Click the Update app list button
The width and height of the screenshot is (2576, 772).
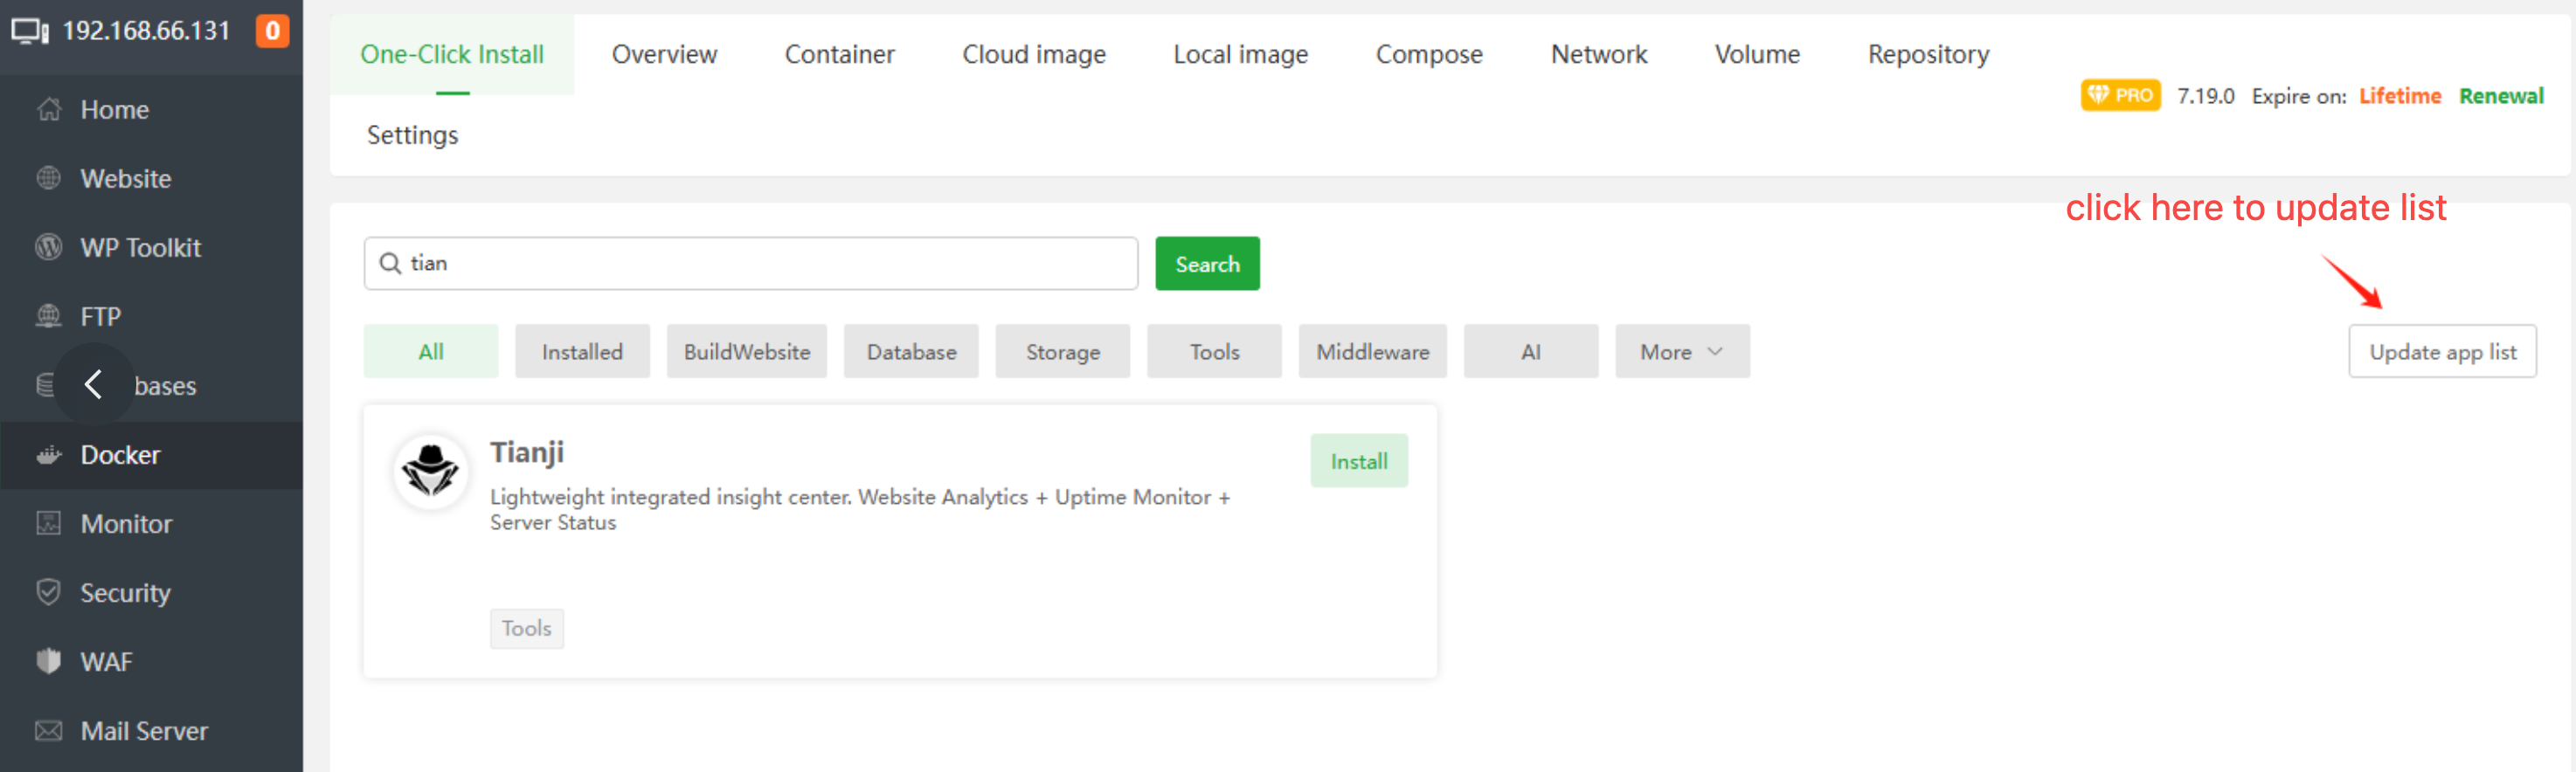[2441, 352]
